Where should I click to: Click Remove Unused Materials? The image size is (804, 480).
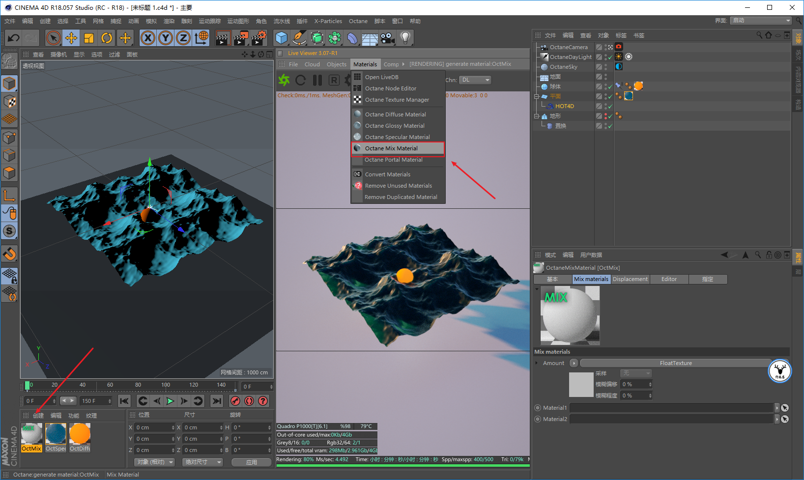click(398, 186)
